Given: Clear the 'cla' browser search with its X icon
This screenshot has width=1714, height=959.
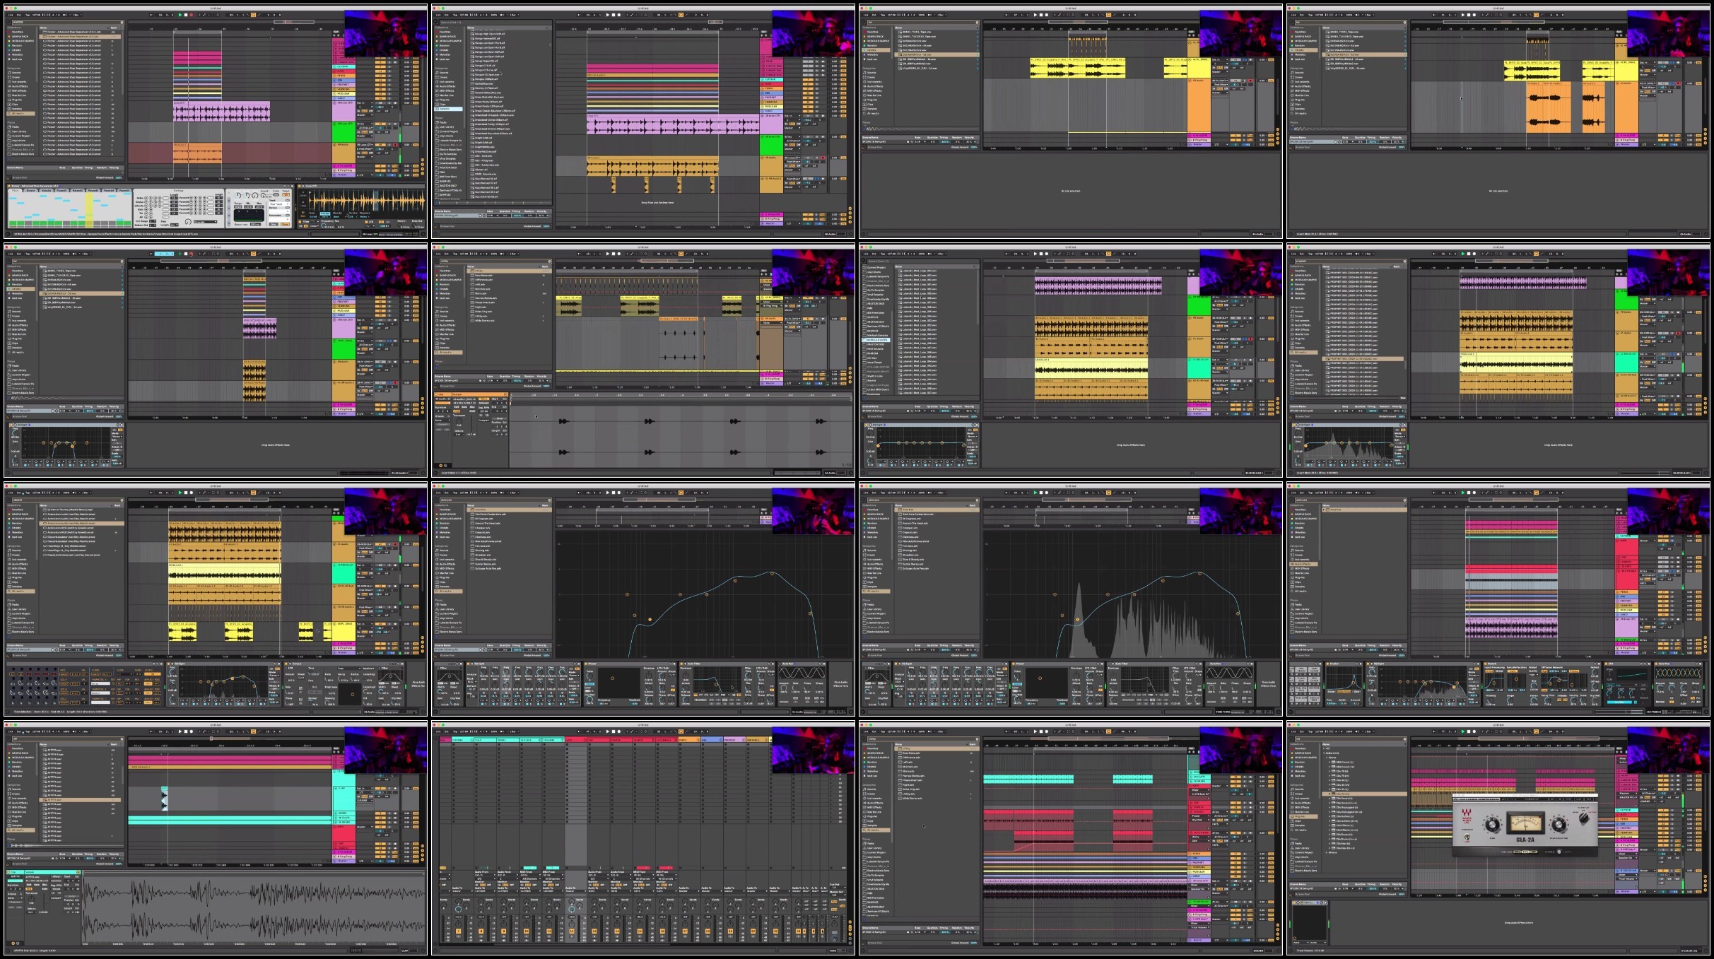Looking at the screenshot, I should [x=1404, y=739].
